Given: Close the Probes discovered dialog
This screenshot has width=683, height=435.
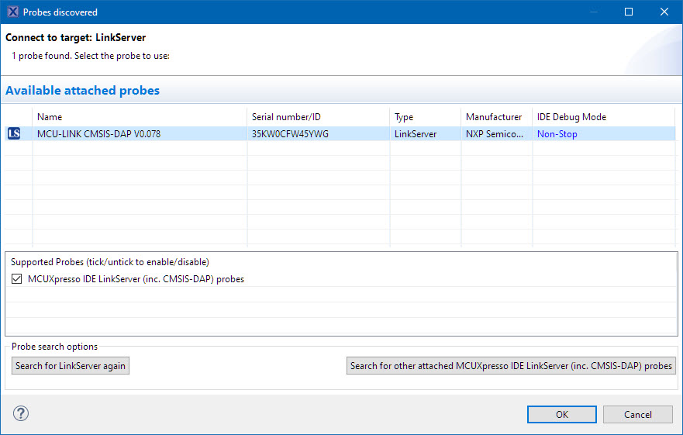Looking at the screenshot, I should (664, 12).
